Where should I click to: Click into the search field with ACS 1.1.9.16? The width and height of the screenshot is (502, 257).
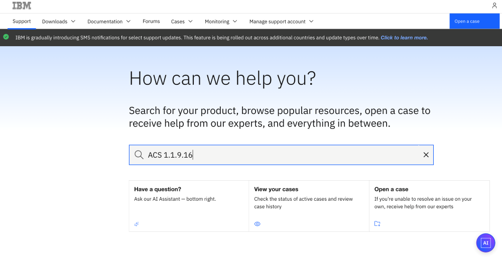point(281,155)
